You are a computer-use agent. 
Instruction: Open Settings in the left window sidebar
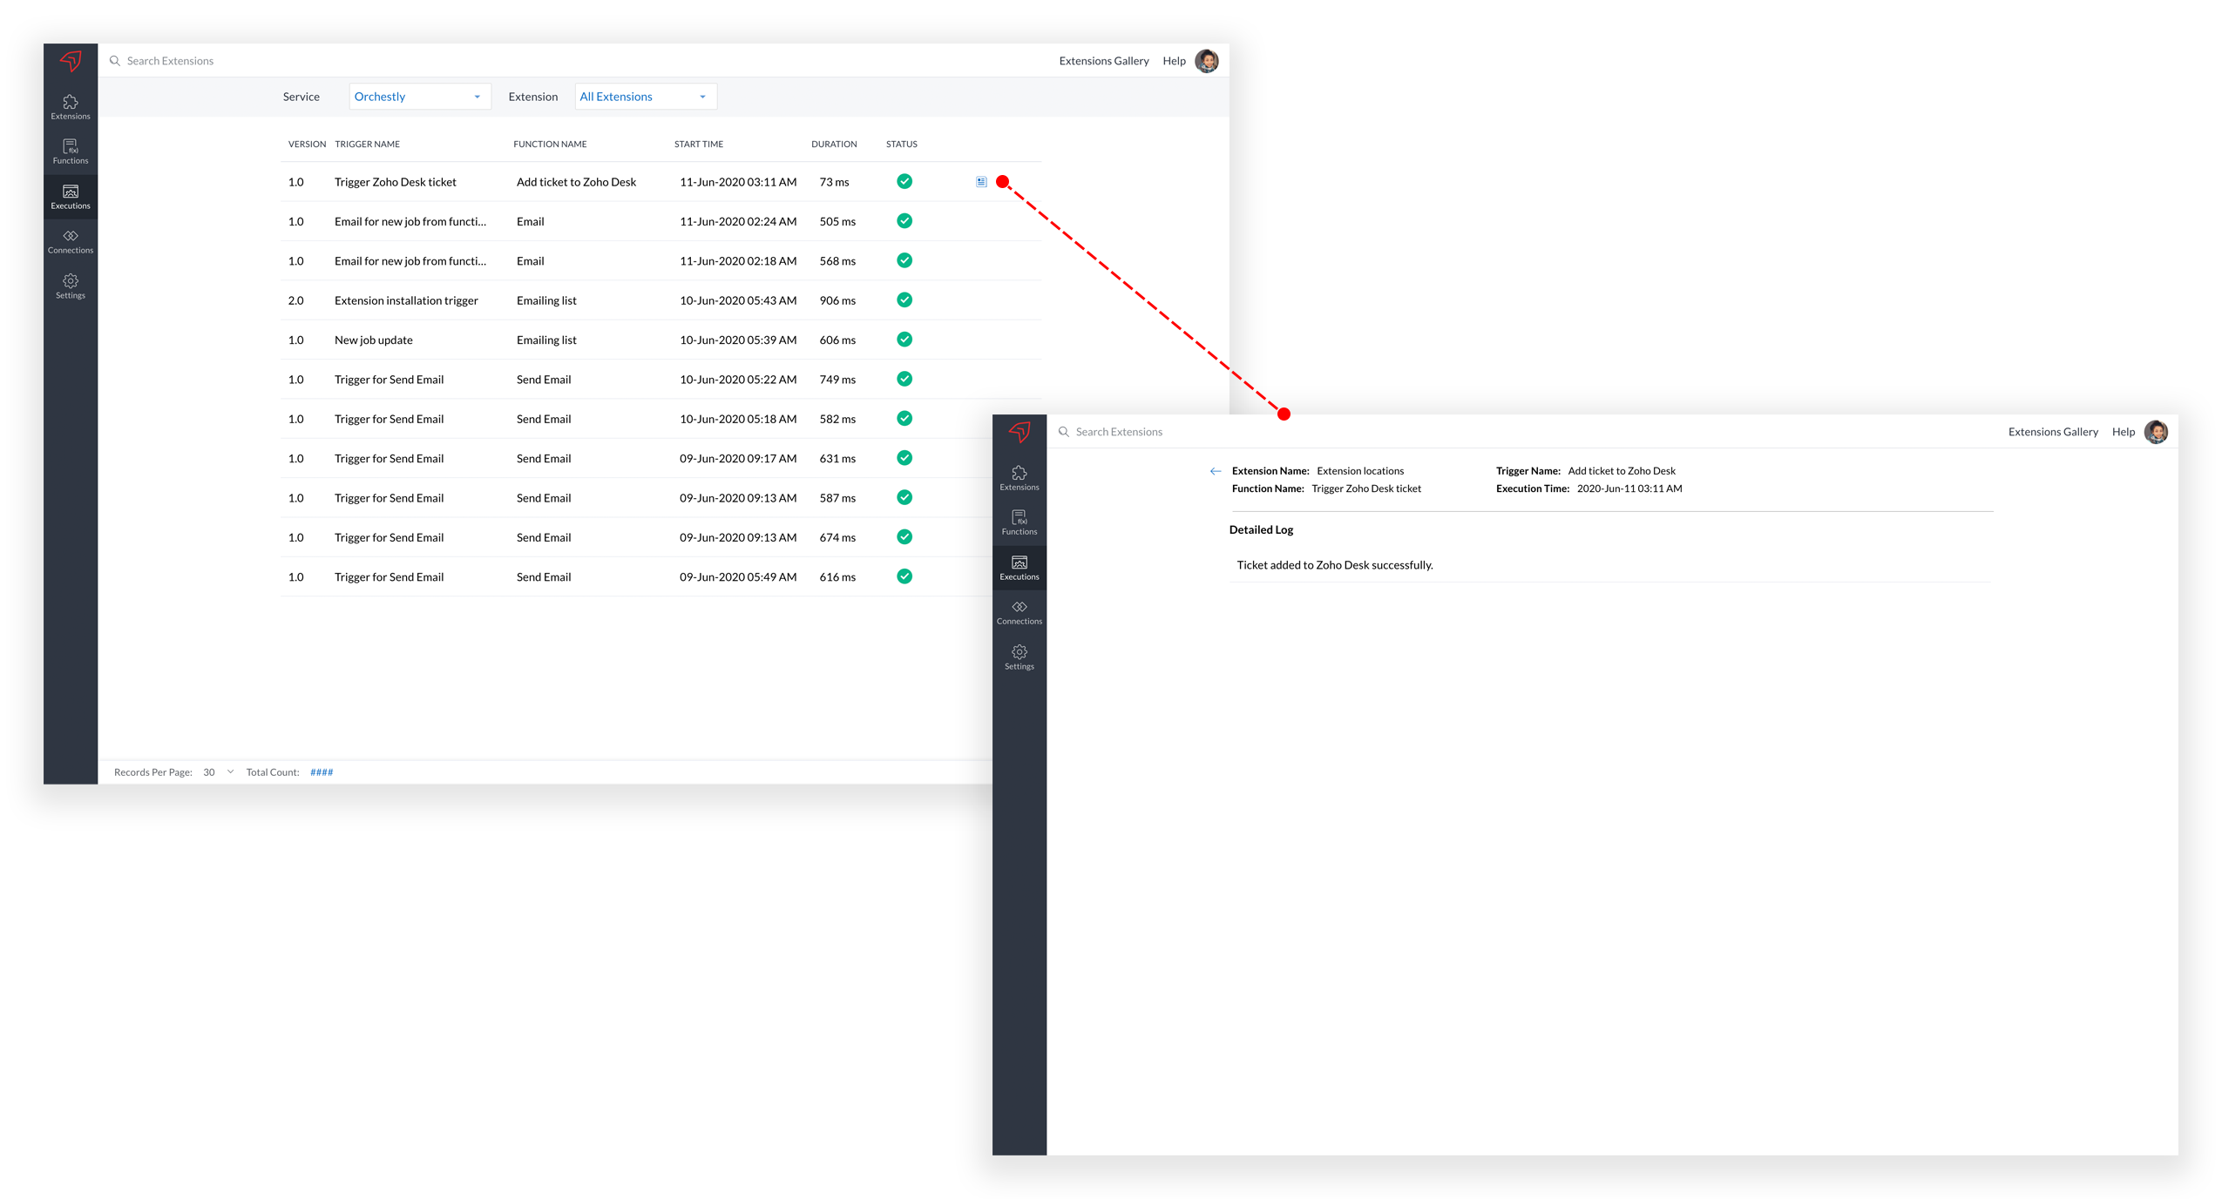71,286
